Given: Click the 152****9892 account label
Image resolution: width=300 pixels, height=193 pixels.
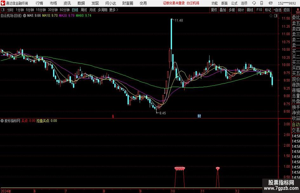Looking at the screenshot, I should [287, 3].
